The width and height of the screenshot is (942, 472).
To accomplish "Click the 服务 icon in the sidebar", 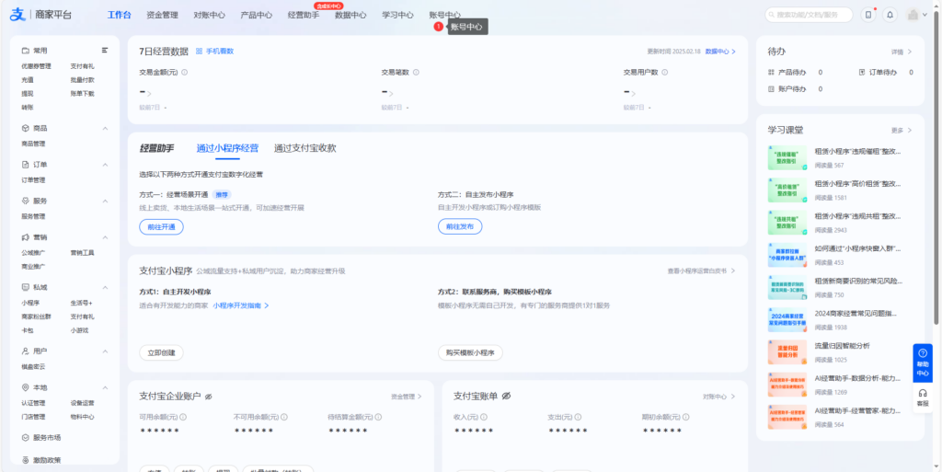I will point(25,201).
